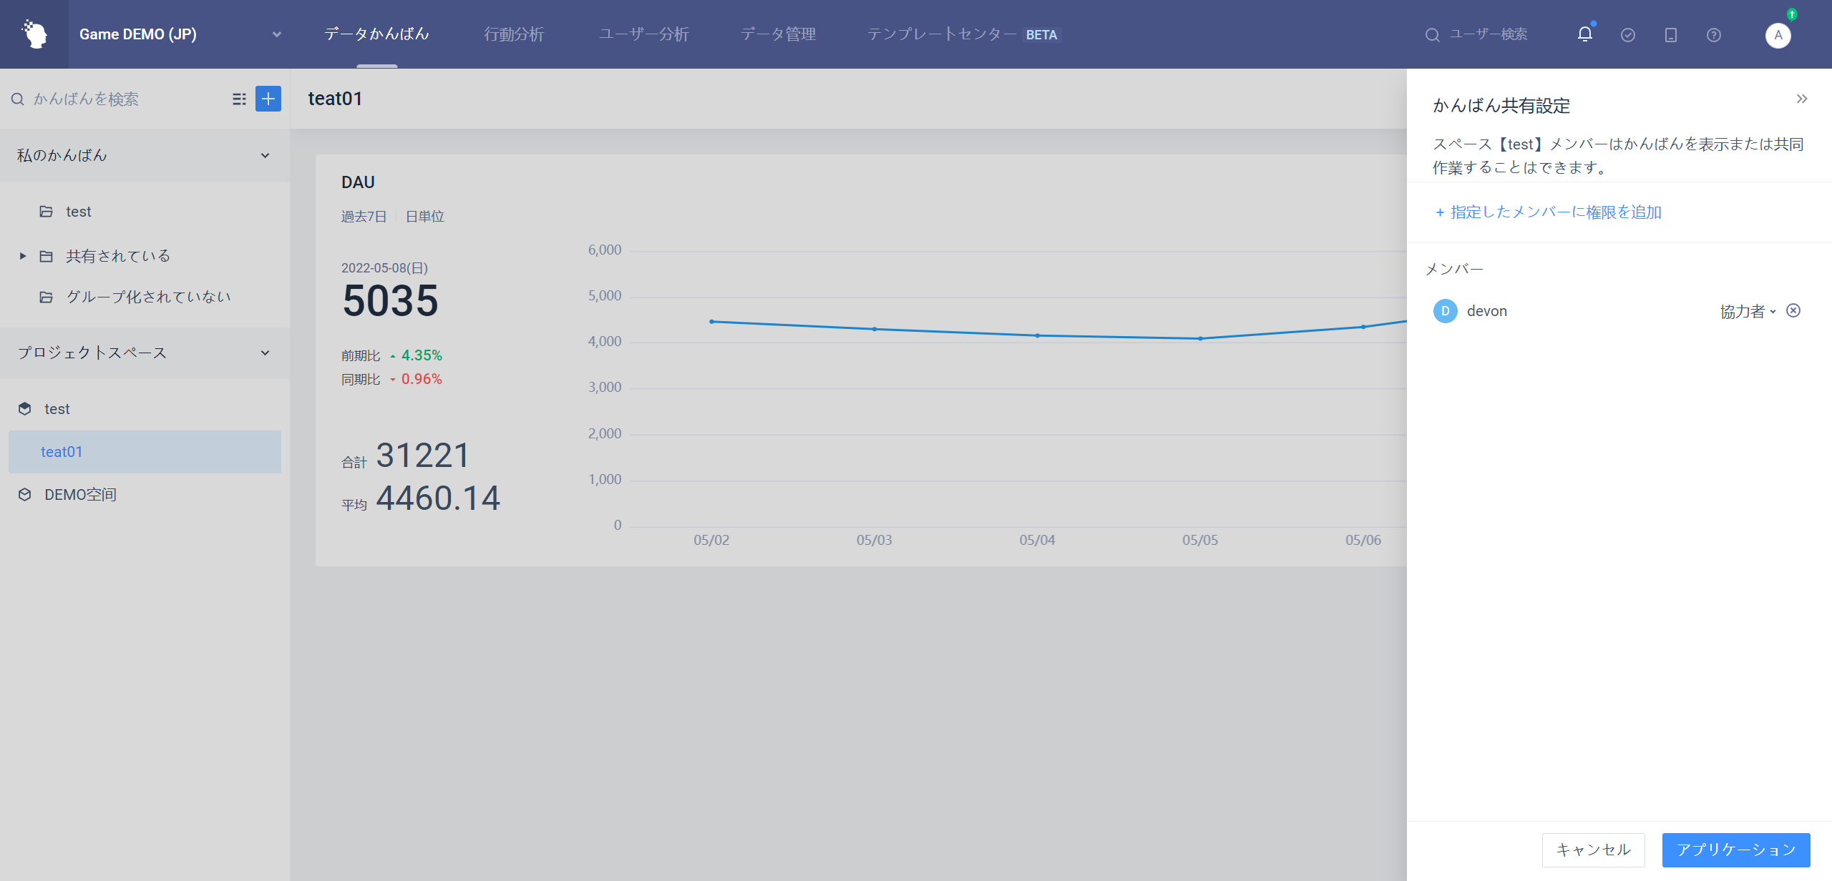Open the notifications bell icon
Screen dimensions: 1832x881
pyautogui.click(x=1585, y=34)
